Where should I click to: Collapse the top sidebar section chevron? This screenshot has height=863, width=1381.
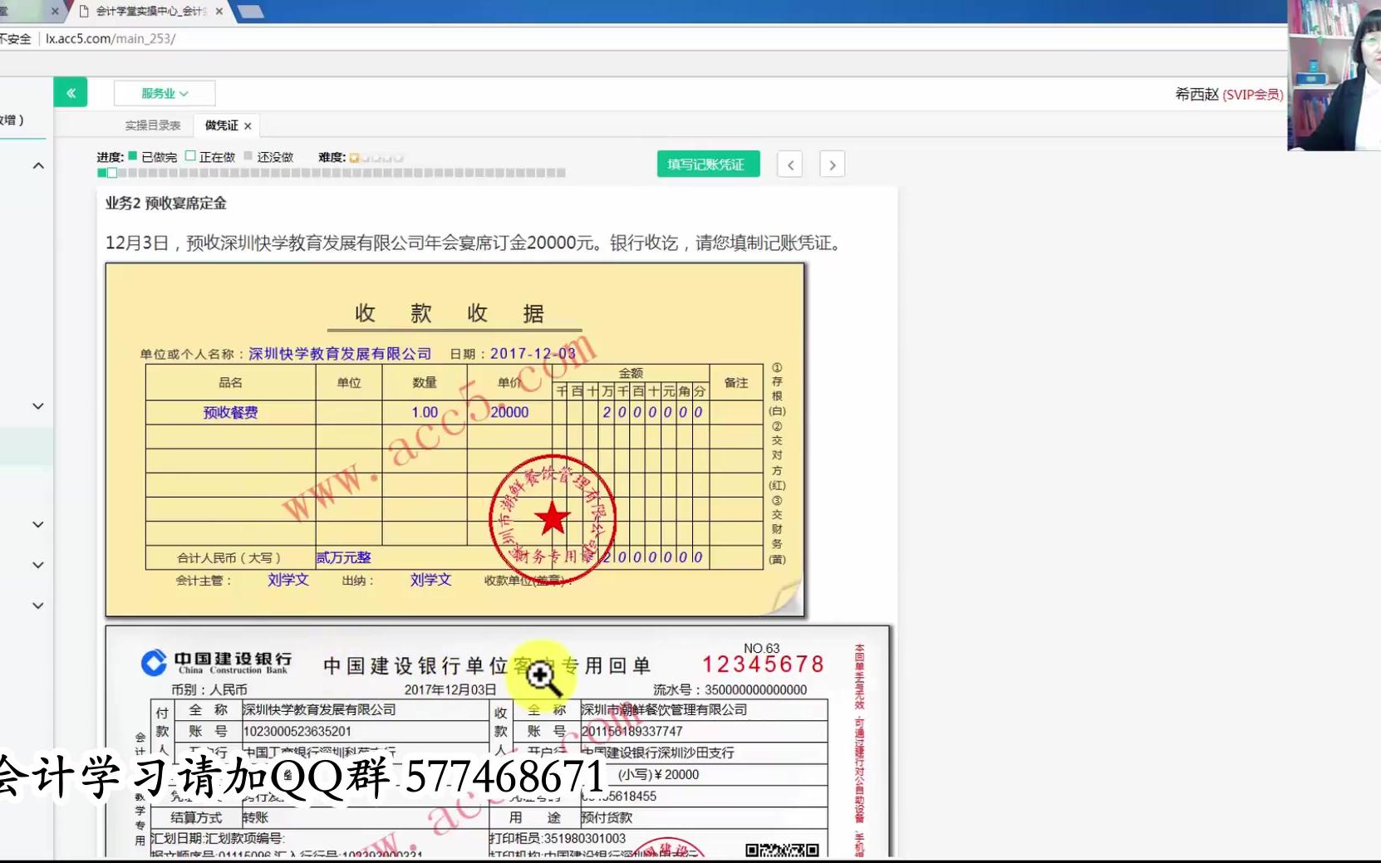tap(38, 166)
